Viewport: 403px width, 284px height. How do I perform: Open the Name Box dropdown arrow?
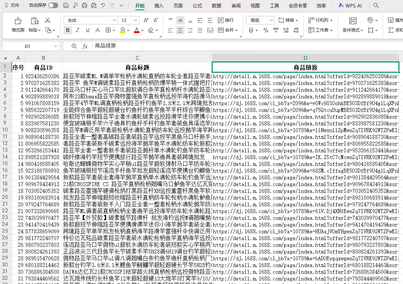(x=55, y=46)
